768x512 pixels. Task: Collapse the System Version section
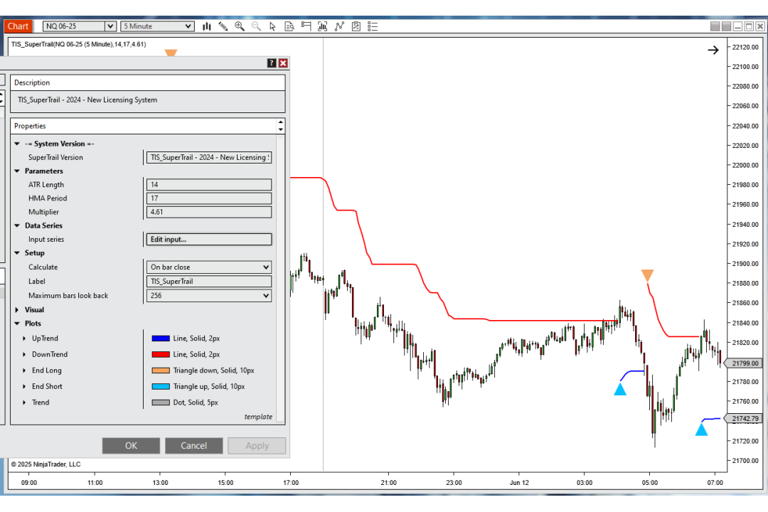click(17, 144)
